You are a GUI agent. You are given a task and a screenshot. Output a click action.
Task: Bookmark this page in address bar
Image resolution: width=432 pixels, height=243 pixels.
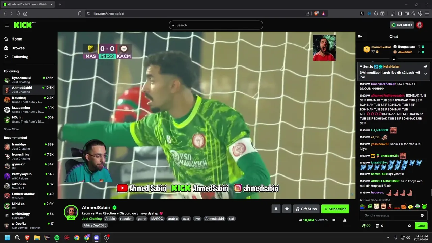pos(80,13)
